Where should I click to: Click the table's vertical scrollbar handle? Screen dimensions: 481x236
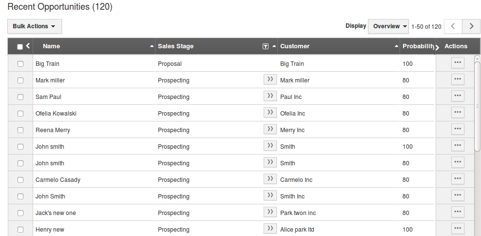(x=477, y=106)
